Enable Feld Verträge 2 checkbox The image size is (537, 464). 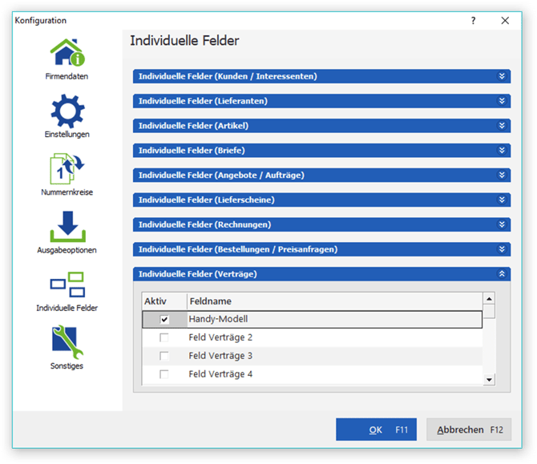click(164, 338)
